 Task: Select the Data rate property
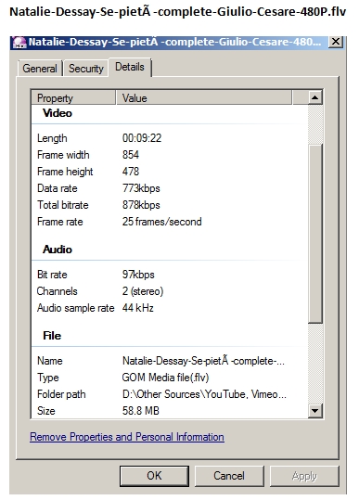58,188
